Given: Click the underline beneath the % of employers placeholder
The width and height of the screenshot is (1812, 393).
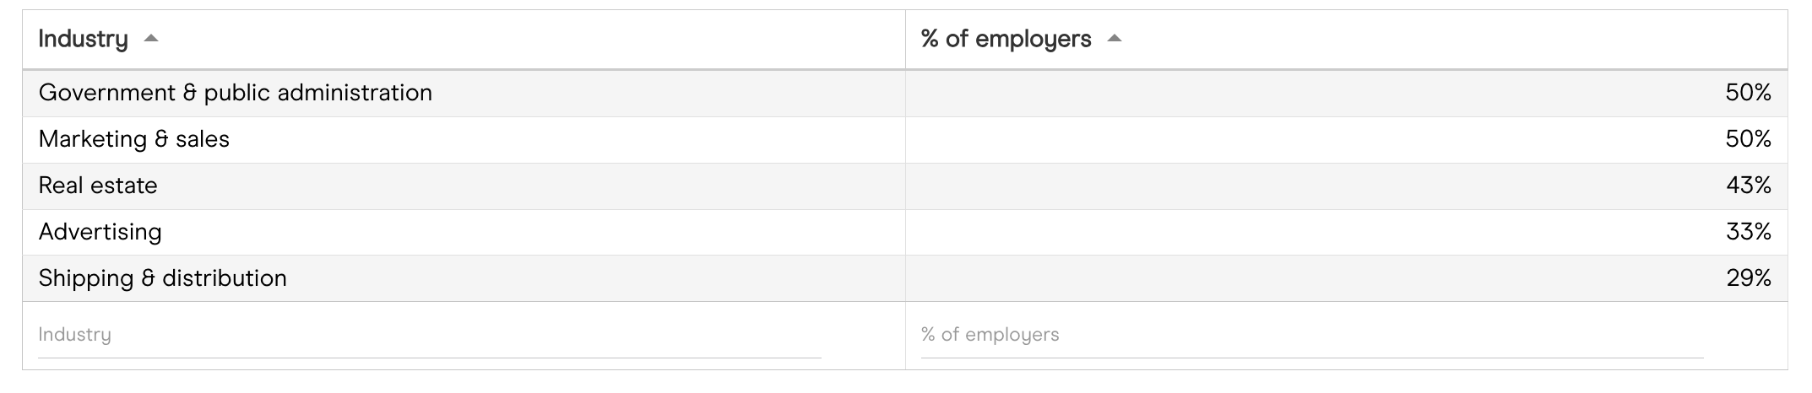Looking at the screenshot, I should (x=1311, y=358).
